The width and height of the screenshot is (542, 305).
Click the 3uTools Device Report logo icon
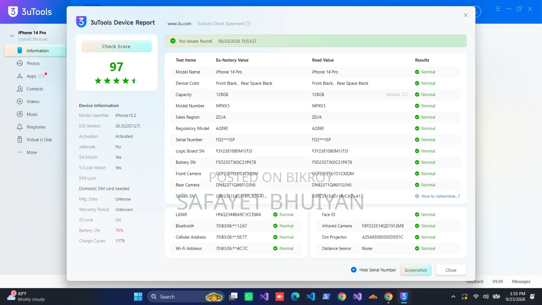click(81, 22)
